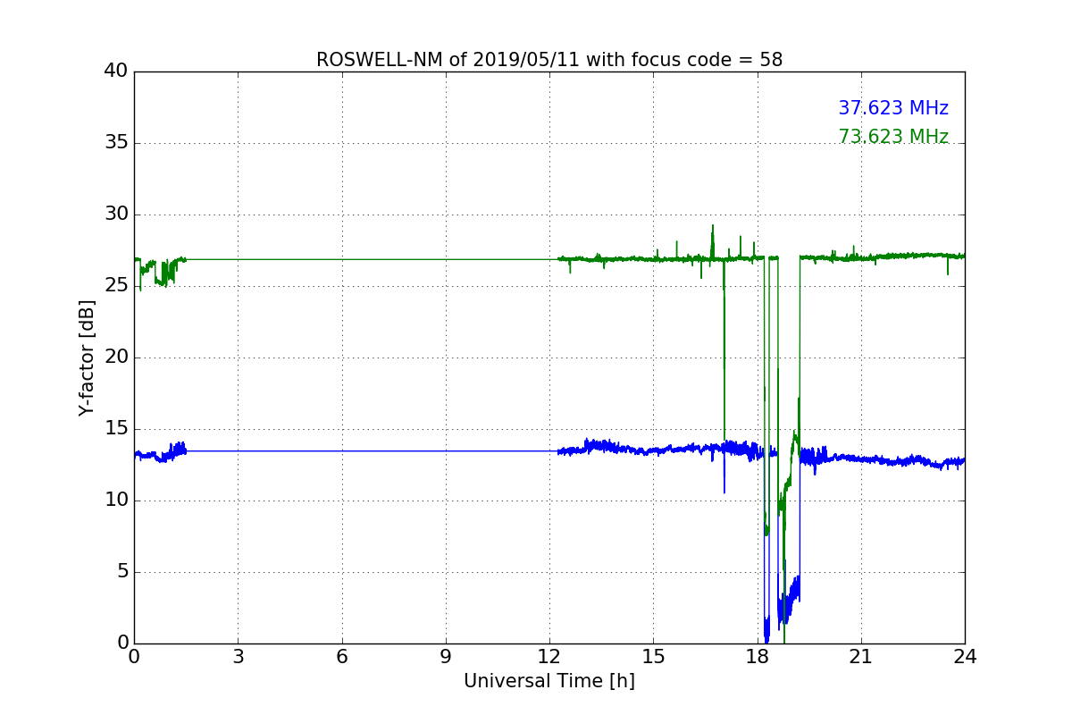Click the y-axis tick label 35

[x=115, y=143]
